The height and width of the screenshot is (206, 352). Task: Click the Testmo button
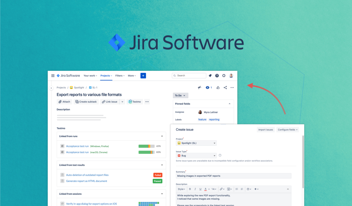click(135, 102)
